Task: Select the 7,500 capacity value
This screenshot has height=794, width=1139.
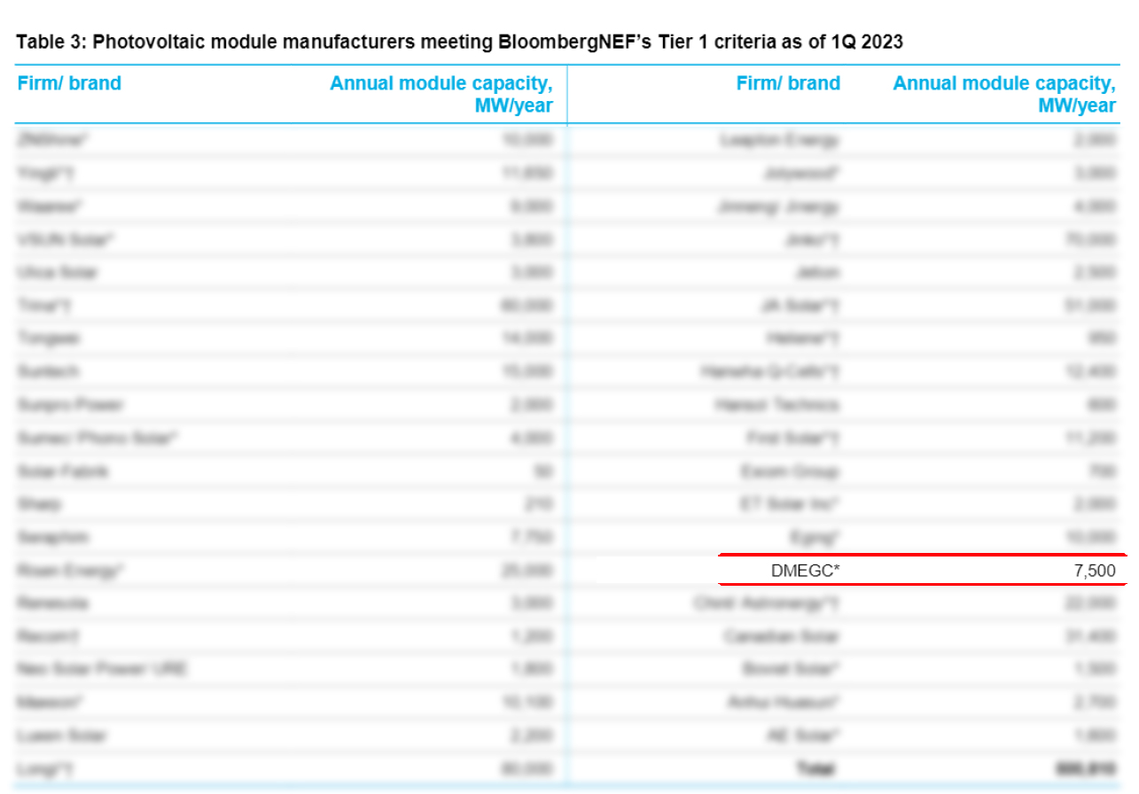Action: [1094, 572]
